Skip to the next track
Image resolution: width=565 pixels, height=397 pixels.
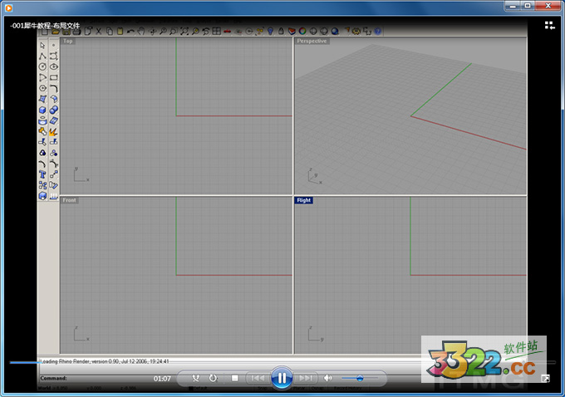click(x=305, y=378)
